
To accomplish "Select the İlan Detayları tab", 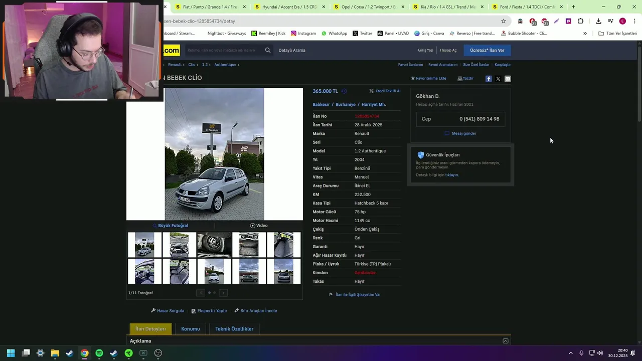I will (150, 329).
